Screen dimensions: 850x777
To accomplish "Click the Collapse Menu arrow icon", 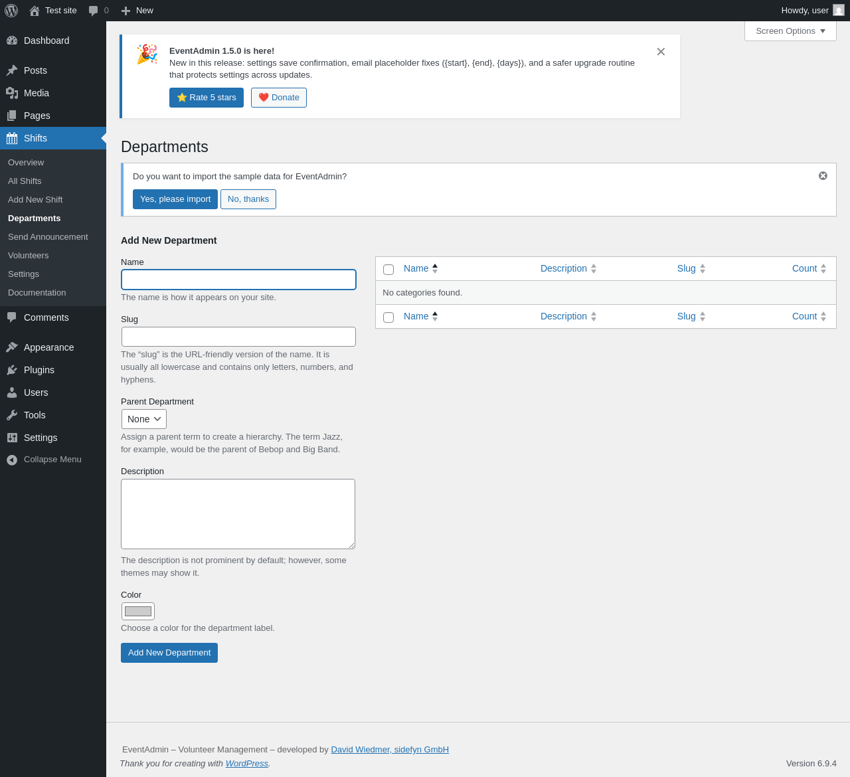I will [x=12, y=460].
